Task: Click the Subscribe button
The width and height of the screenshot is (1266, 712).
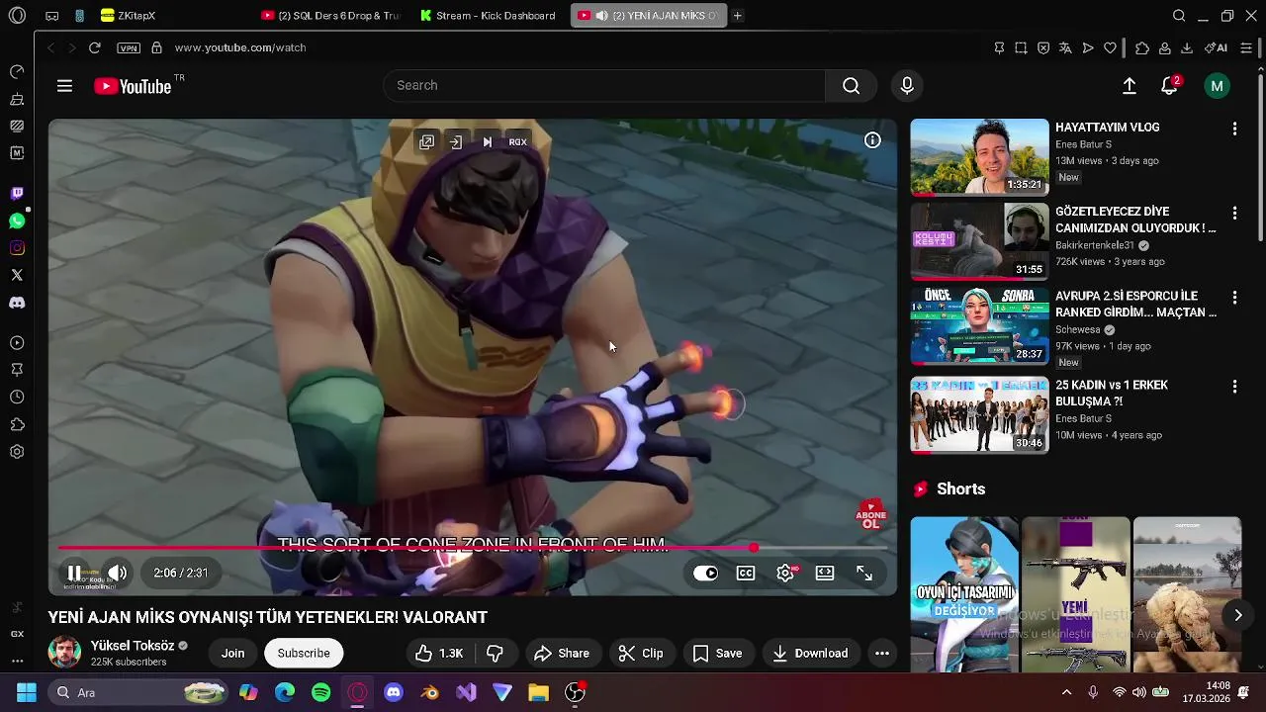Action: (x=304, y=653)
